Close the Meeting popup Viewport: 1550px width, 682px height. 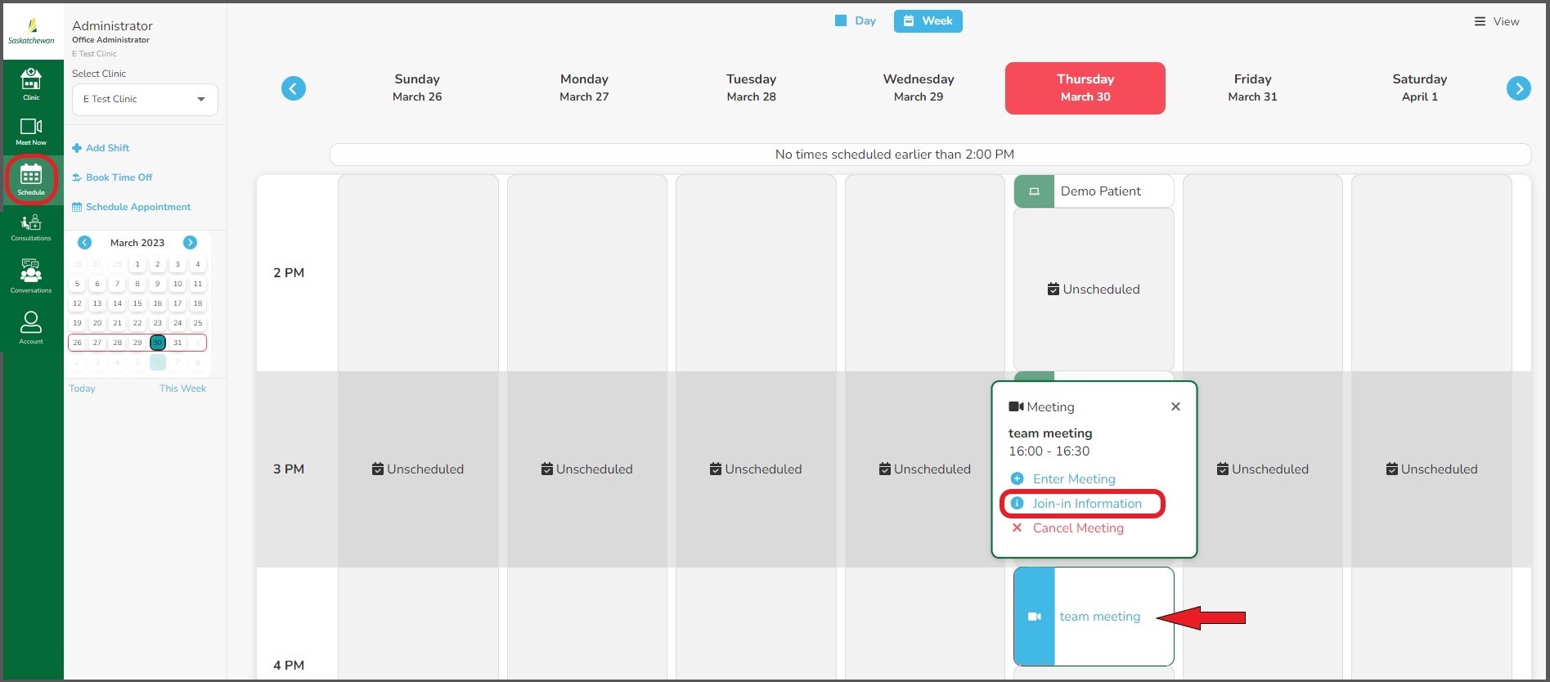click(1175, 406)
